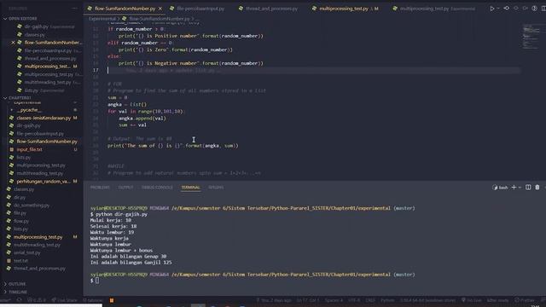The image size is (546, 307).
Task: Close the flow-SumRandomNumber.py tab
Action: (160, 9)
